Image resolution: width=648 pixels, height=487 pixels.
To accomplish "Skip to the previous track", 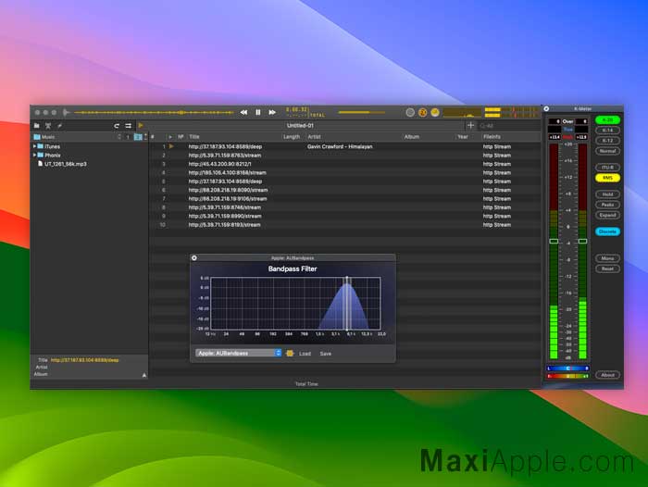I will [243, 112].
